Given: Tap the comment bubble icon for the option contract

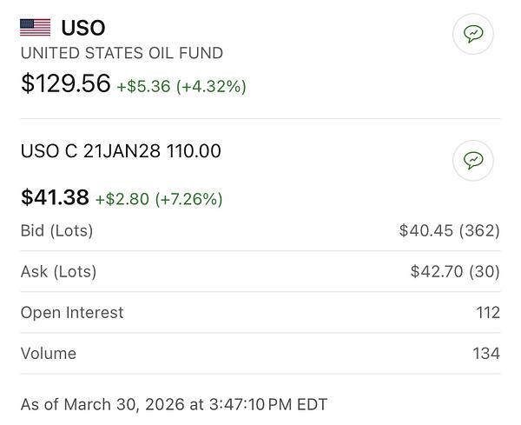Looking at the screenshot, I should coord(473,160).
